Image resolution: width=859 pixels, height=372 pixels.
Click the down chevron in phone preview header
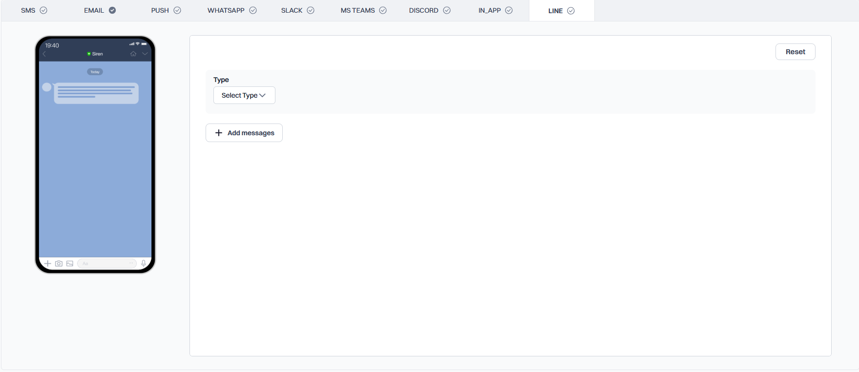[x=145, y=54]
